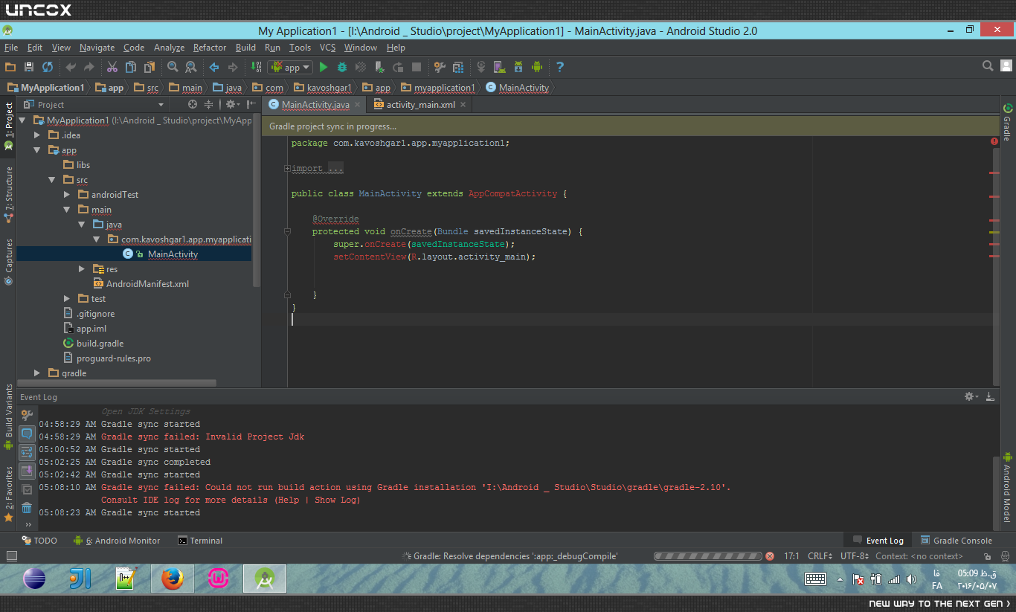The width and height of the screenshot is (1016, 612).
Task: Hide the Project panel with the hide icon
Action: coord(252,105)
